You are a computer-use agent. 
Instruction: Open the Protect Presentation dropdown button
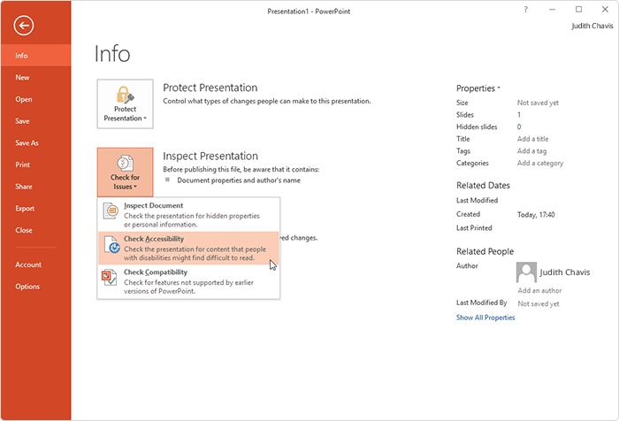pos(126,103)
